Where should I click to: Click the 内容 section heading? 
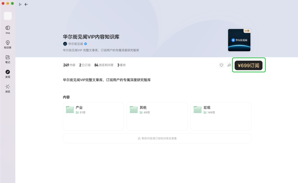(x=66, y=97)
